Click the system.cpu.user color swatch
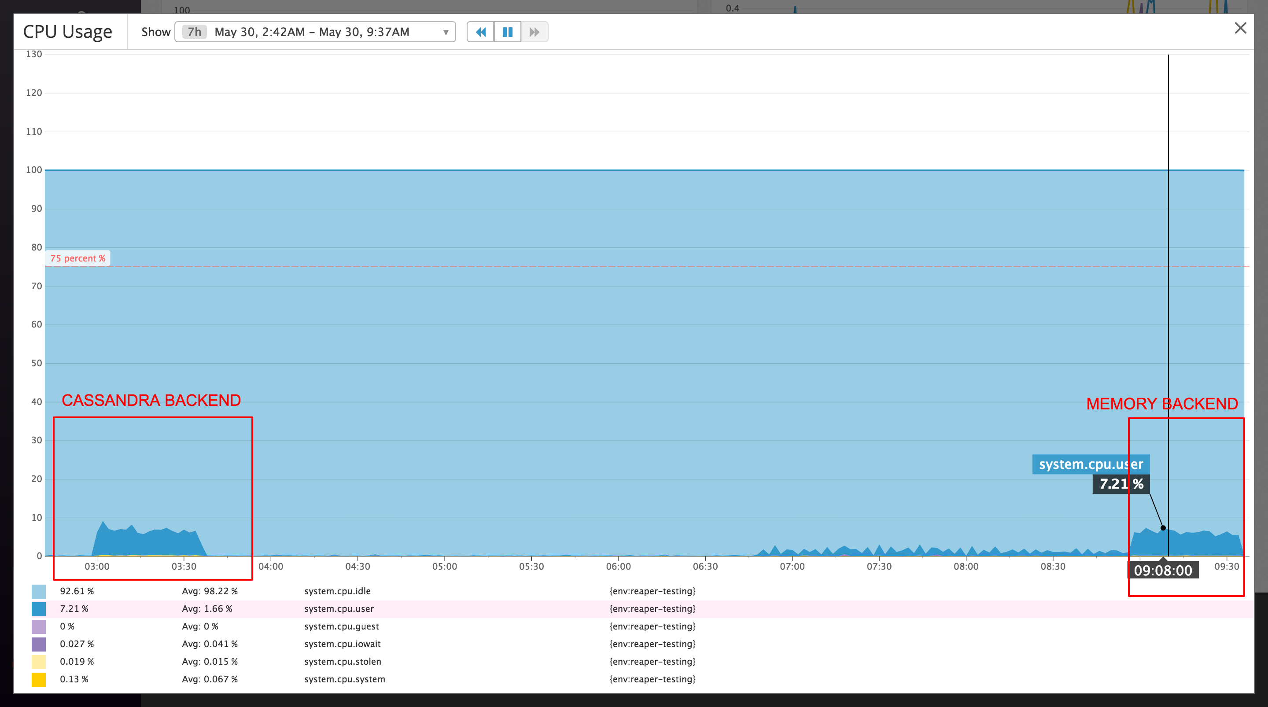Viewport: 1268px width, 707px height. pos(39,609)
